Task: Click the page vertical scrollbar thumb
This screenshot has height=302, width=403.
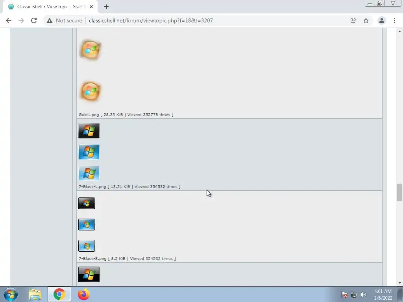Action: (x=399, y=192)
